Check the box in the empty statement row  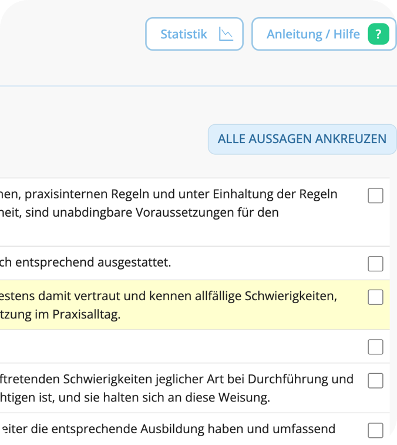point(375,347)
